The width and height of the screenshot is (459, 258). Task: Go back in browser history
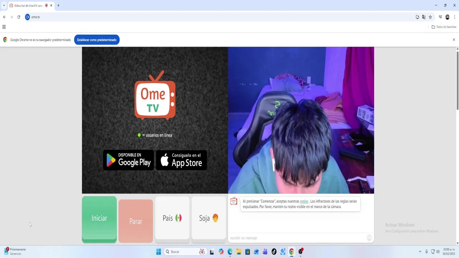pyautogui.click(x=4, y=17)
